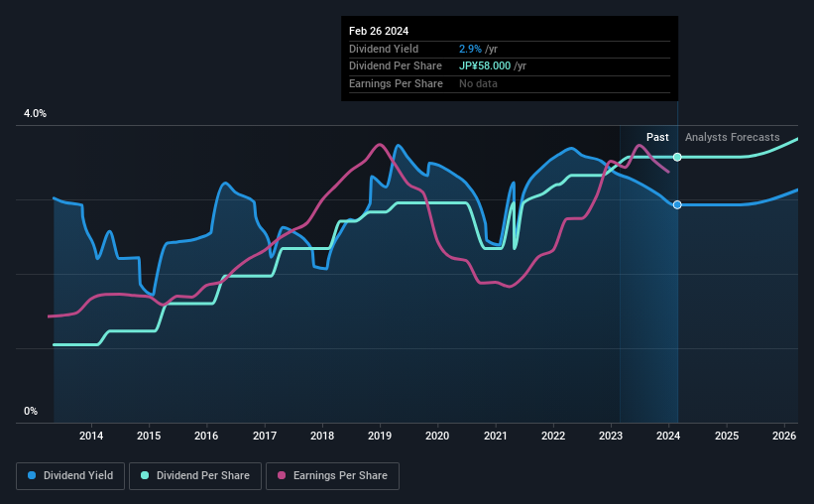Click the 0% y-axis label
The image size is (814, 504).
pyautogui.click(x=31, y=411)
